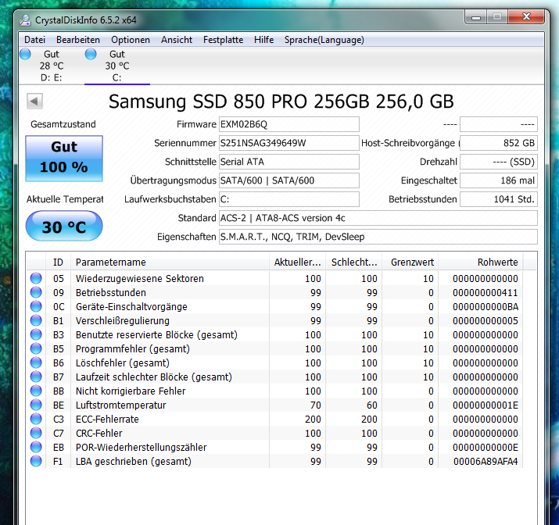Minimize the CrystalDiskInfo window
This screenshot has height=525, width=559.
476,17
